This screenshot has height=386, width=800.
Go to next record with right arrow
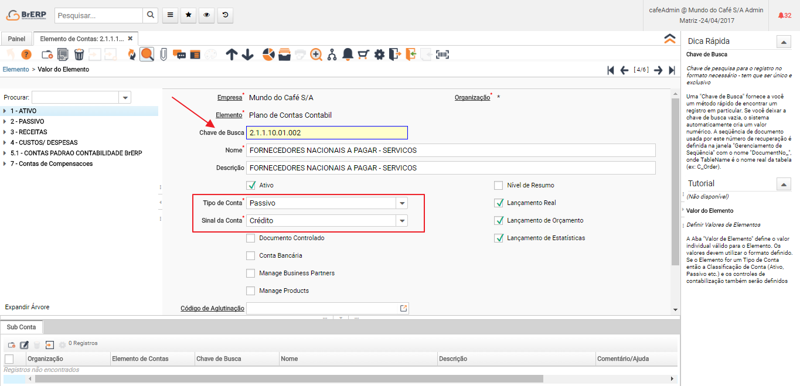point(658,70)
